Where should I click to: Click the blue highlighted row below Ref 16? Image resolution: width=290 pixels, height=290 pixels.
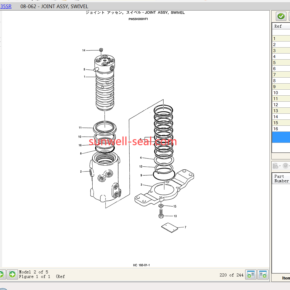pyautogui.click(x=281, y=137)
